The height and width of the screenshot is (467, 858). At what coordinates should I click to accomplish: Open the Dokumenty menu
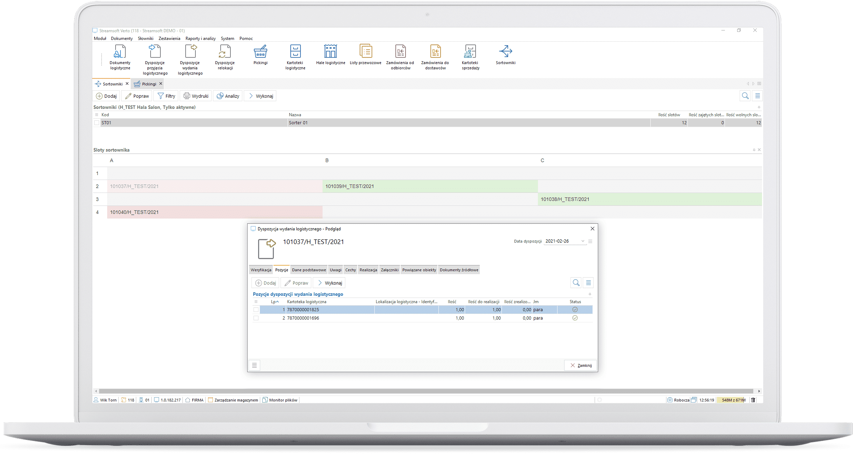coord(122,39)
